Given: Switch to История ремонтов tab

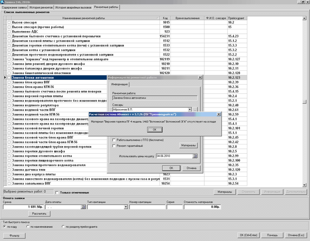Looking at the screenshot, I should coord(41,7).
